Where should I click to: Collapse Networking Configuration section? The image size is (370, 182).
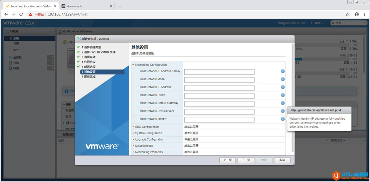133,65
